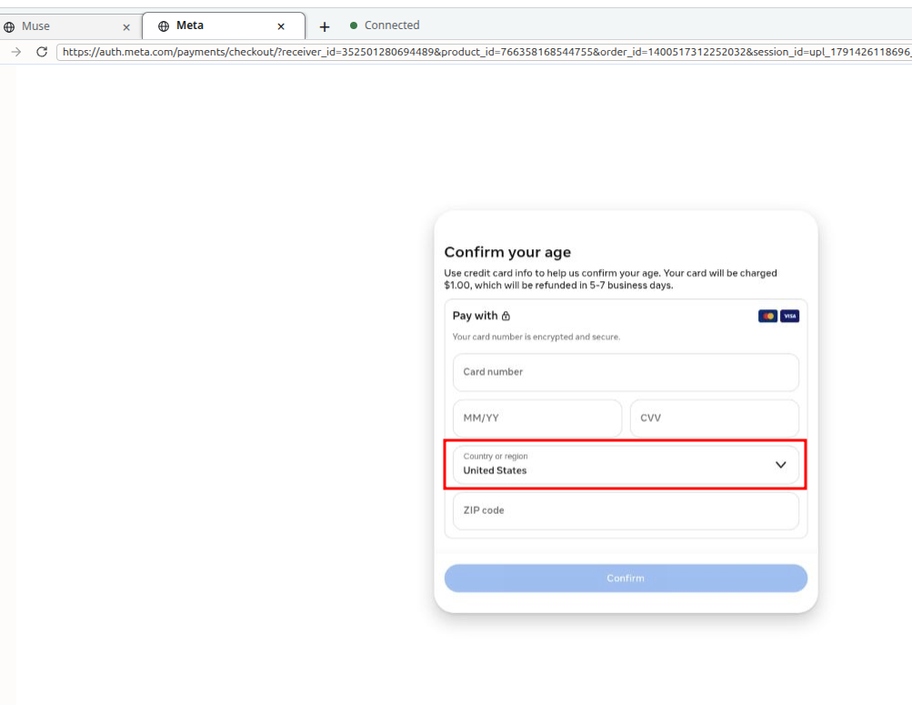
Task: Click the Visa logo icon
Action: tap(789, 316)
